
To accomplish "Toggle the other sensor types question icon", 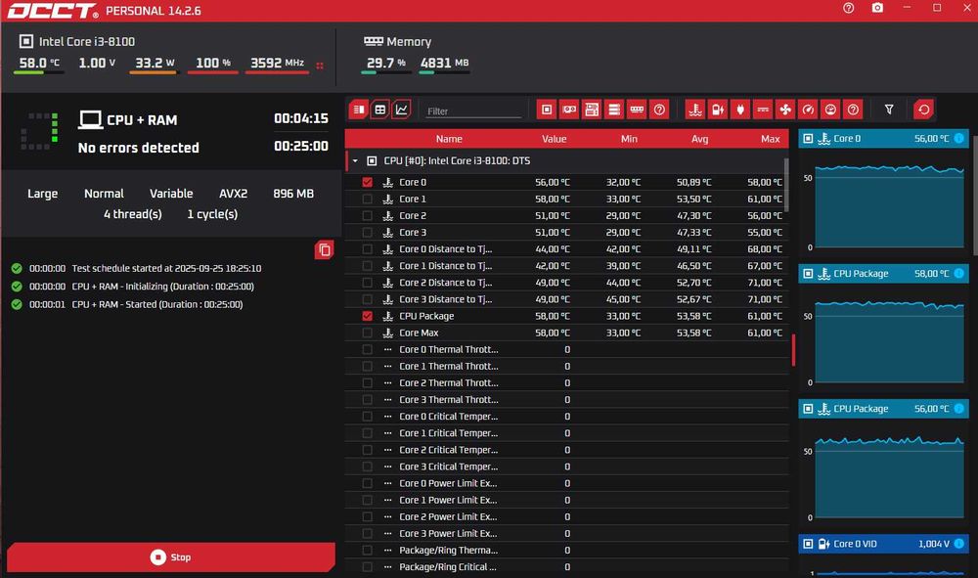I will coord(853,110).
